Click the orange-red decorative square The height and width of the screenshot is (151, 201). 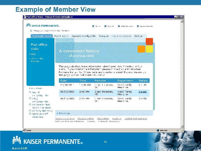tap(149, 41)
